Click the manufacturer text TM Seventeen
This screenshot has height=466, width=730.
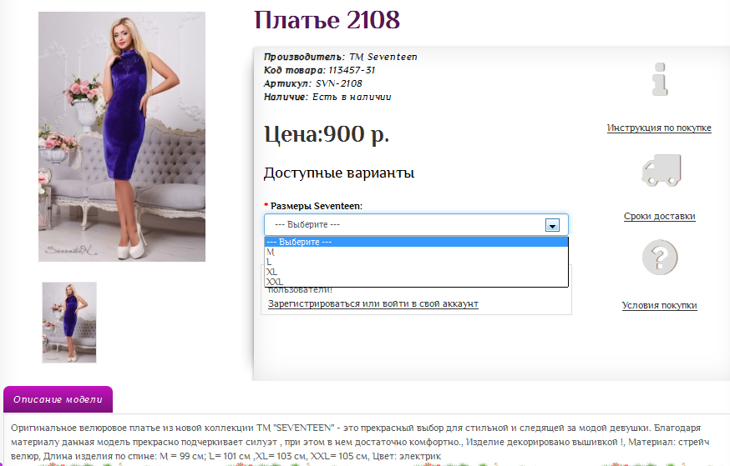[383, 57]
